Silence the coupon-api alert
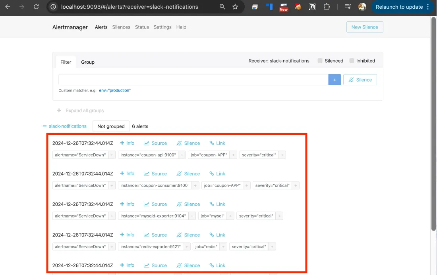Viewport: 437px width, 275px height. coord(188,143)
